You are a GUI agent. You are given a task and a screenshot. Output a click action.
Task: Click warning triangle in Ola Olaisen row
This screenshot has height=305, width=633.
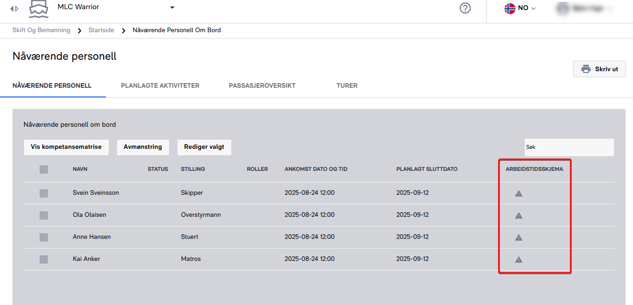tap(518, 215)
